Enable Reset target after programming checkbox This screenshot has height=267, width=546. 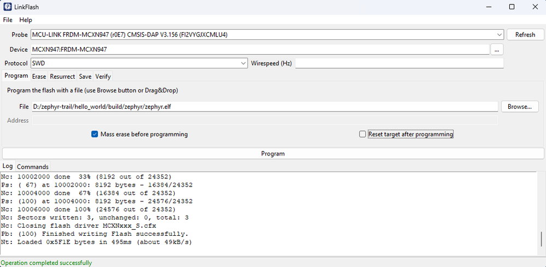362,134
